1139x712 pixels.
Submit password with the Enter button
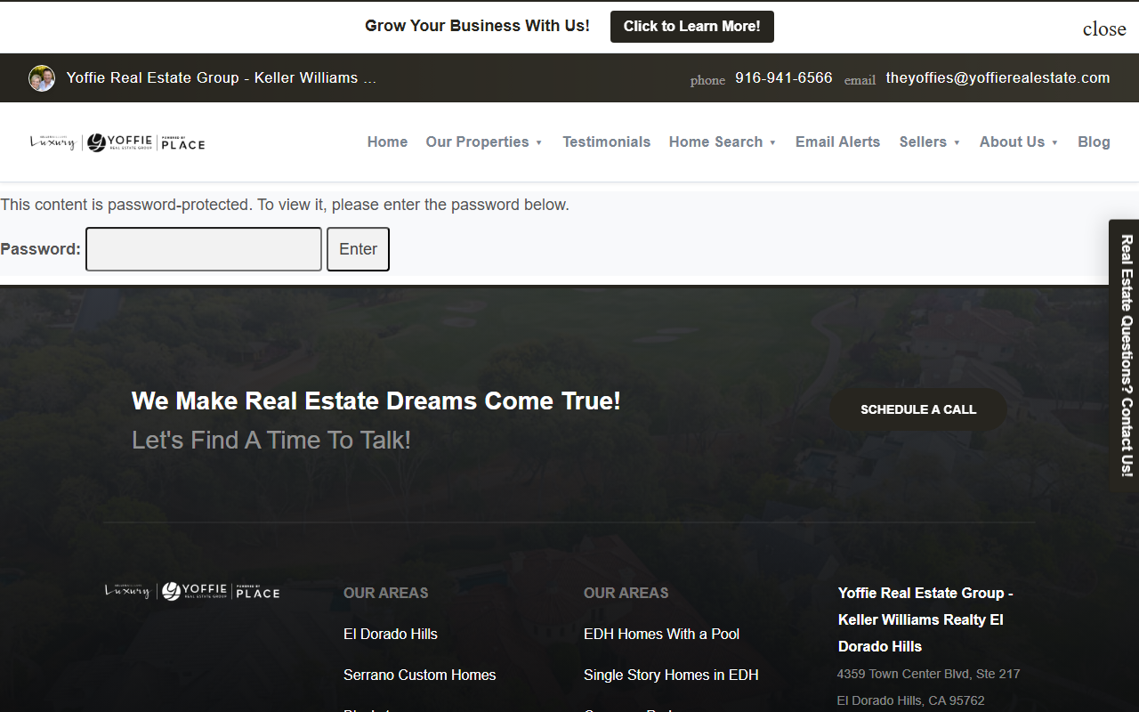pos(358,249)
